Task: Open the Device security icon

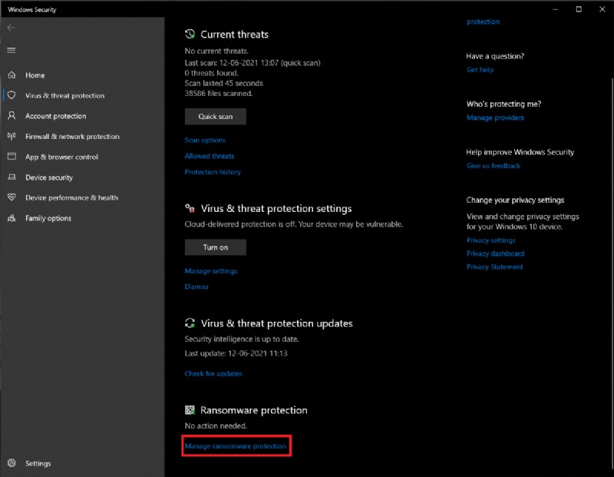Action: click(11, 177)
